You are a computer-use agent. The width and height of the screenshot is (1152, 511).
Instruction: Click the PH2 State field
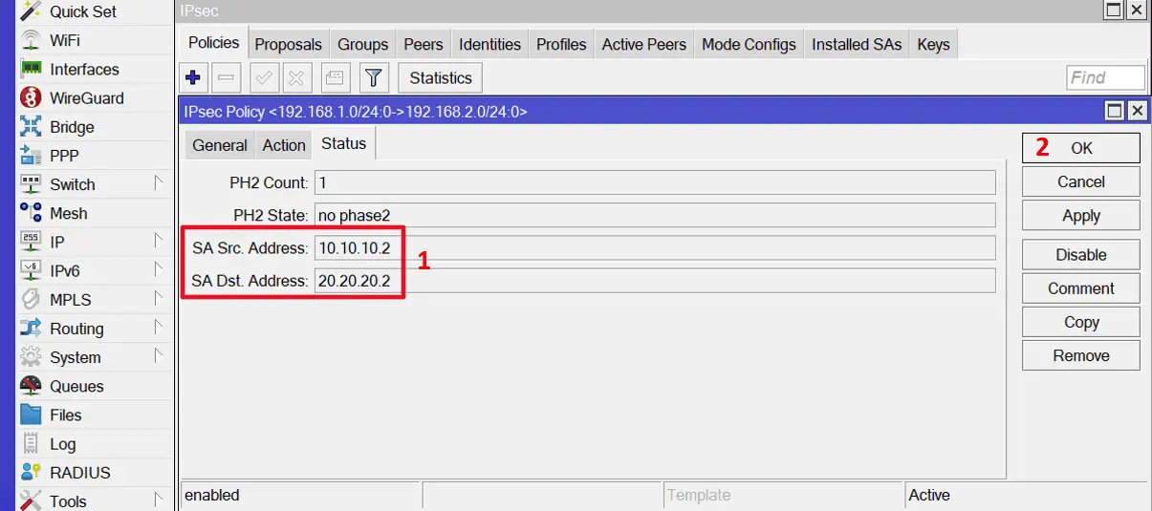click(655, 215)
